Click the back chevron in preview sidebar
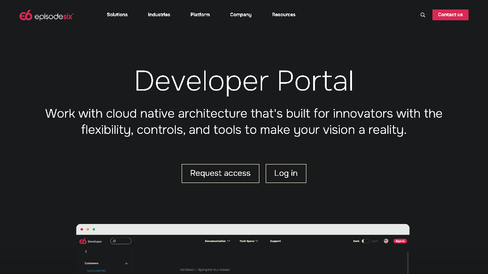The height and width of the screenshot is (274, 488). 86,251
